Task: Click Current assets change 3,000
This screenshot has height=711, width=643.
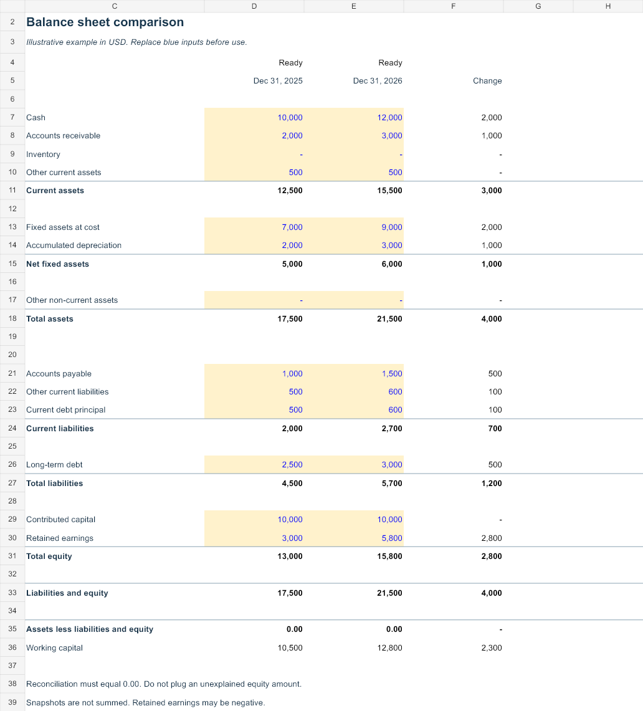Action: (x=492, y=191)
